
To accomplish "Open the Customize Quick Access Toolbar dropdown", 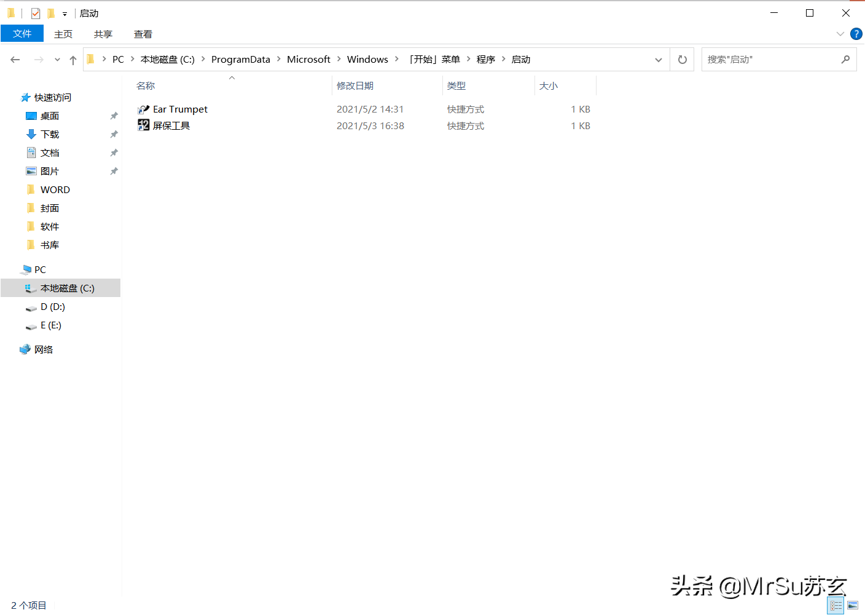I will 65,14.
